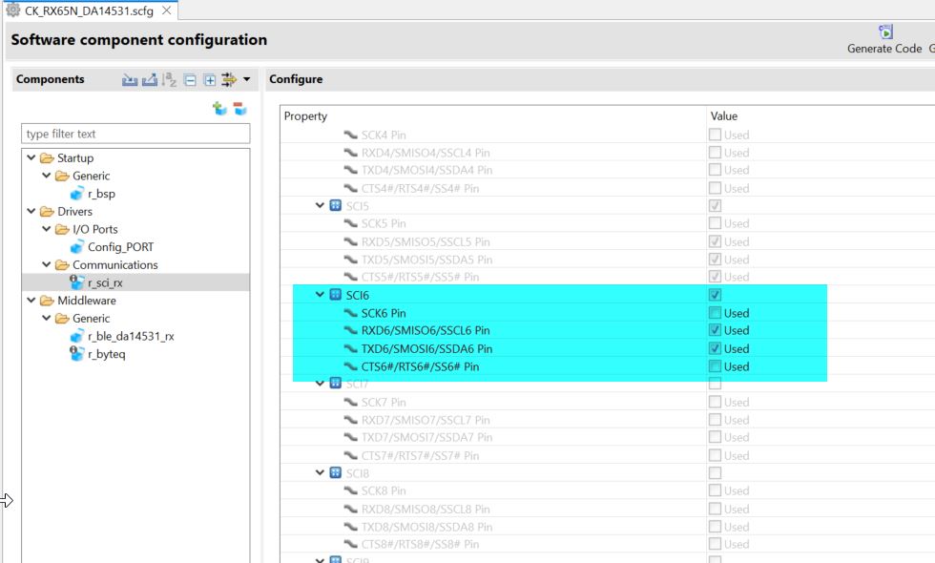Click the Drivers folder icon
The width and height of the screenshot is (935, 563).
(47, 211)
